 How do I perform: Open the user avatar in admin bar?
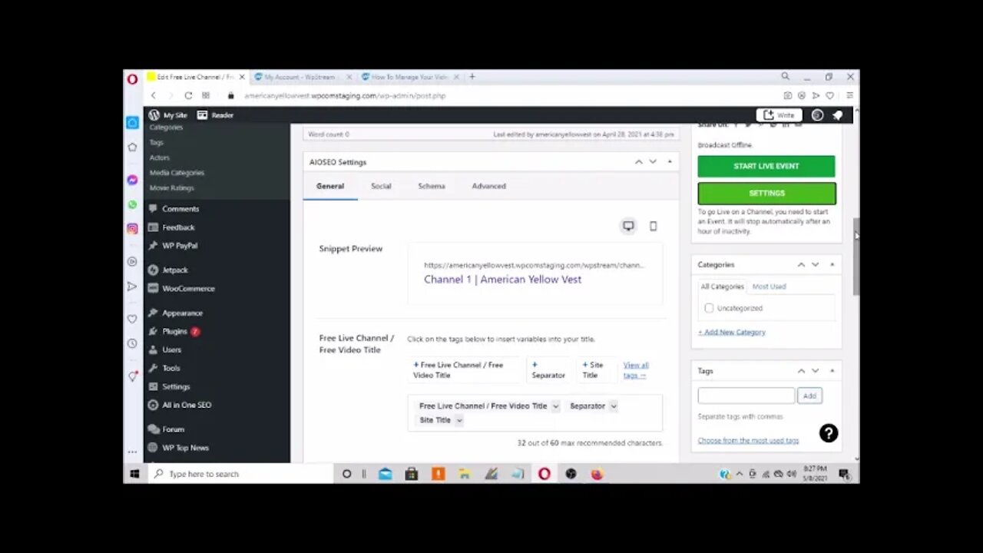[817, 115]
